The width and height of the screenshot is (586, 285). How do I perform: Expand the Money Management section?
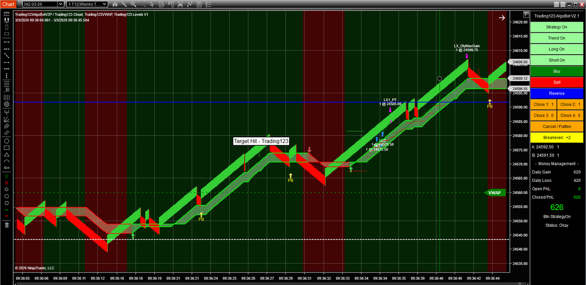pos(556,164)
